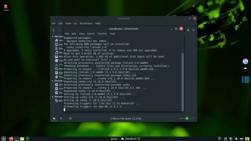Click the 'Processing triggers for man-db' line
The width and height of the screenshot is (251, 141).
point(96,107)
